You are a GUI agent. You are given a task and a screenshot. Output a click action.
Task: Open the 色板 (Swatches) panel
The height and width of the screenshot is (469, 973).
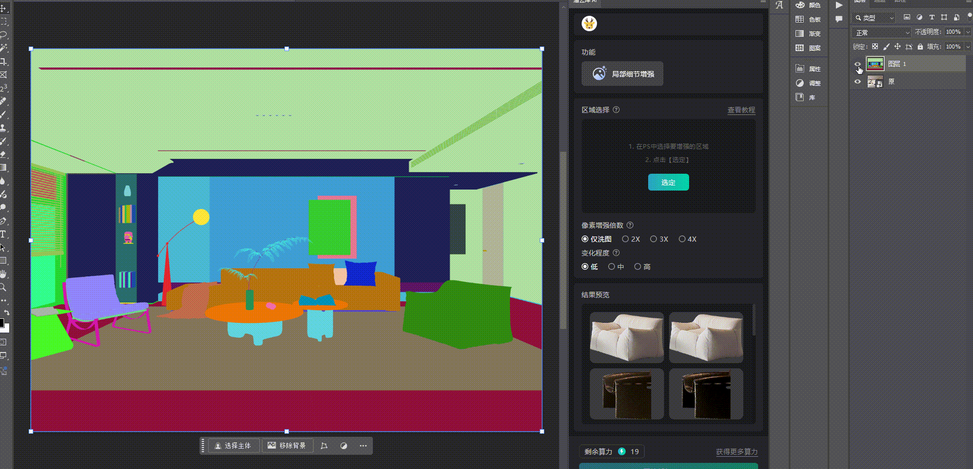tap(808, 19)
